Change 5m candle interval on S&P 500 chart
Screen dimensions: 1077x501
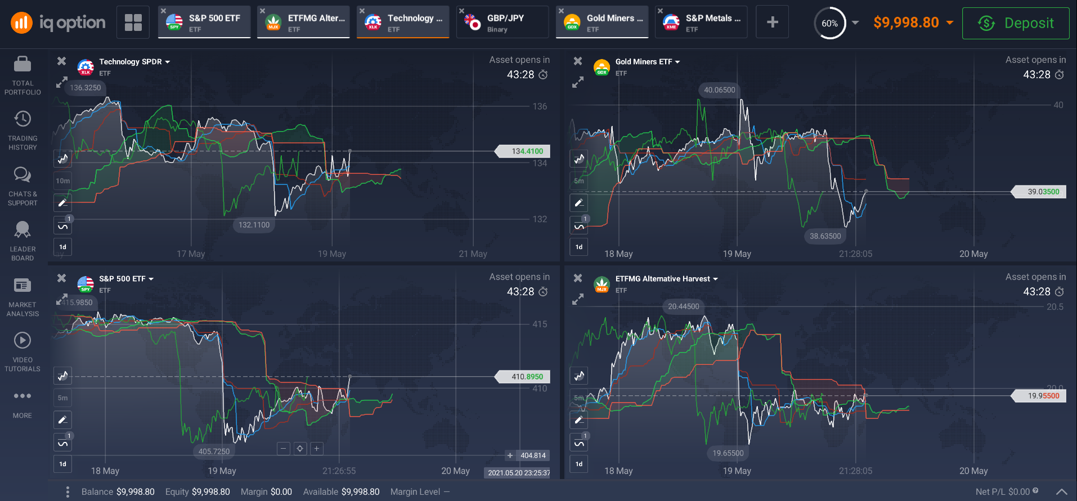62,398
